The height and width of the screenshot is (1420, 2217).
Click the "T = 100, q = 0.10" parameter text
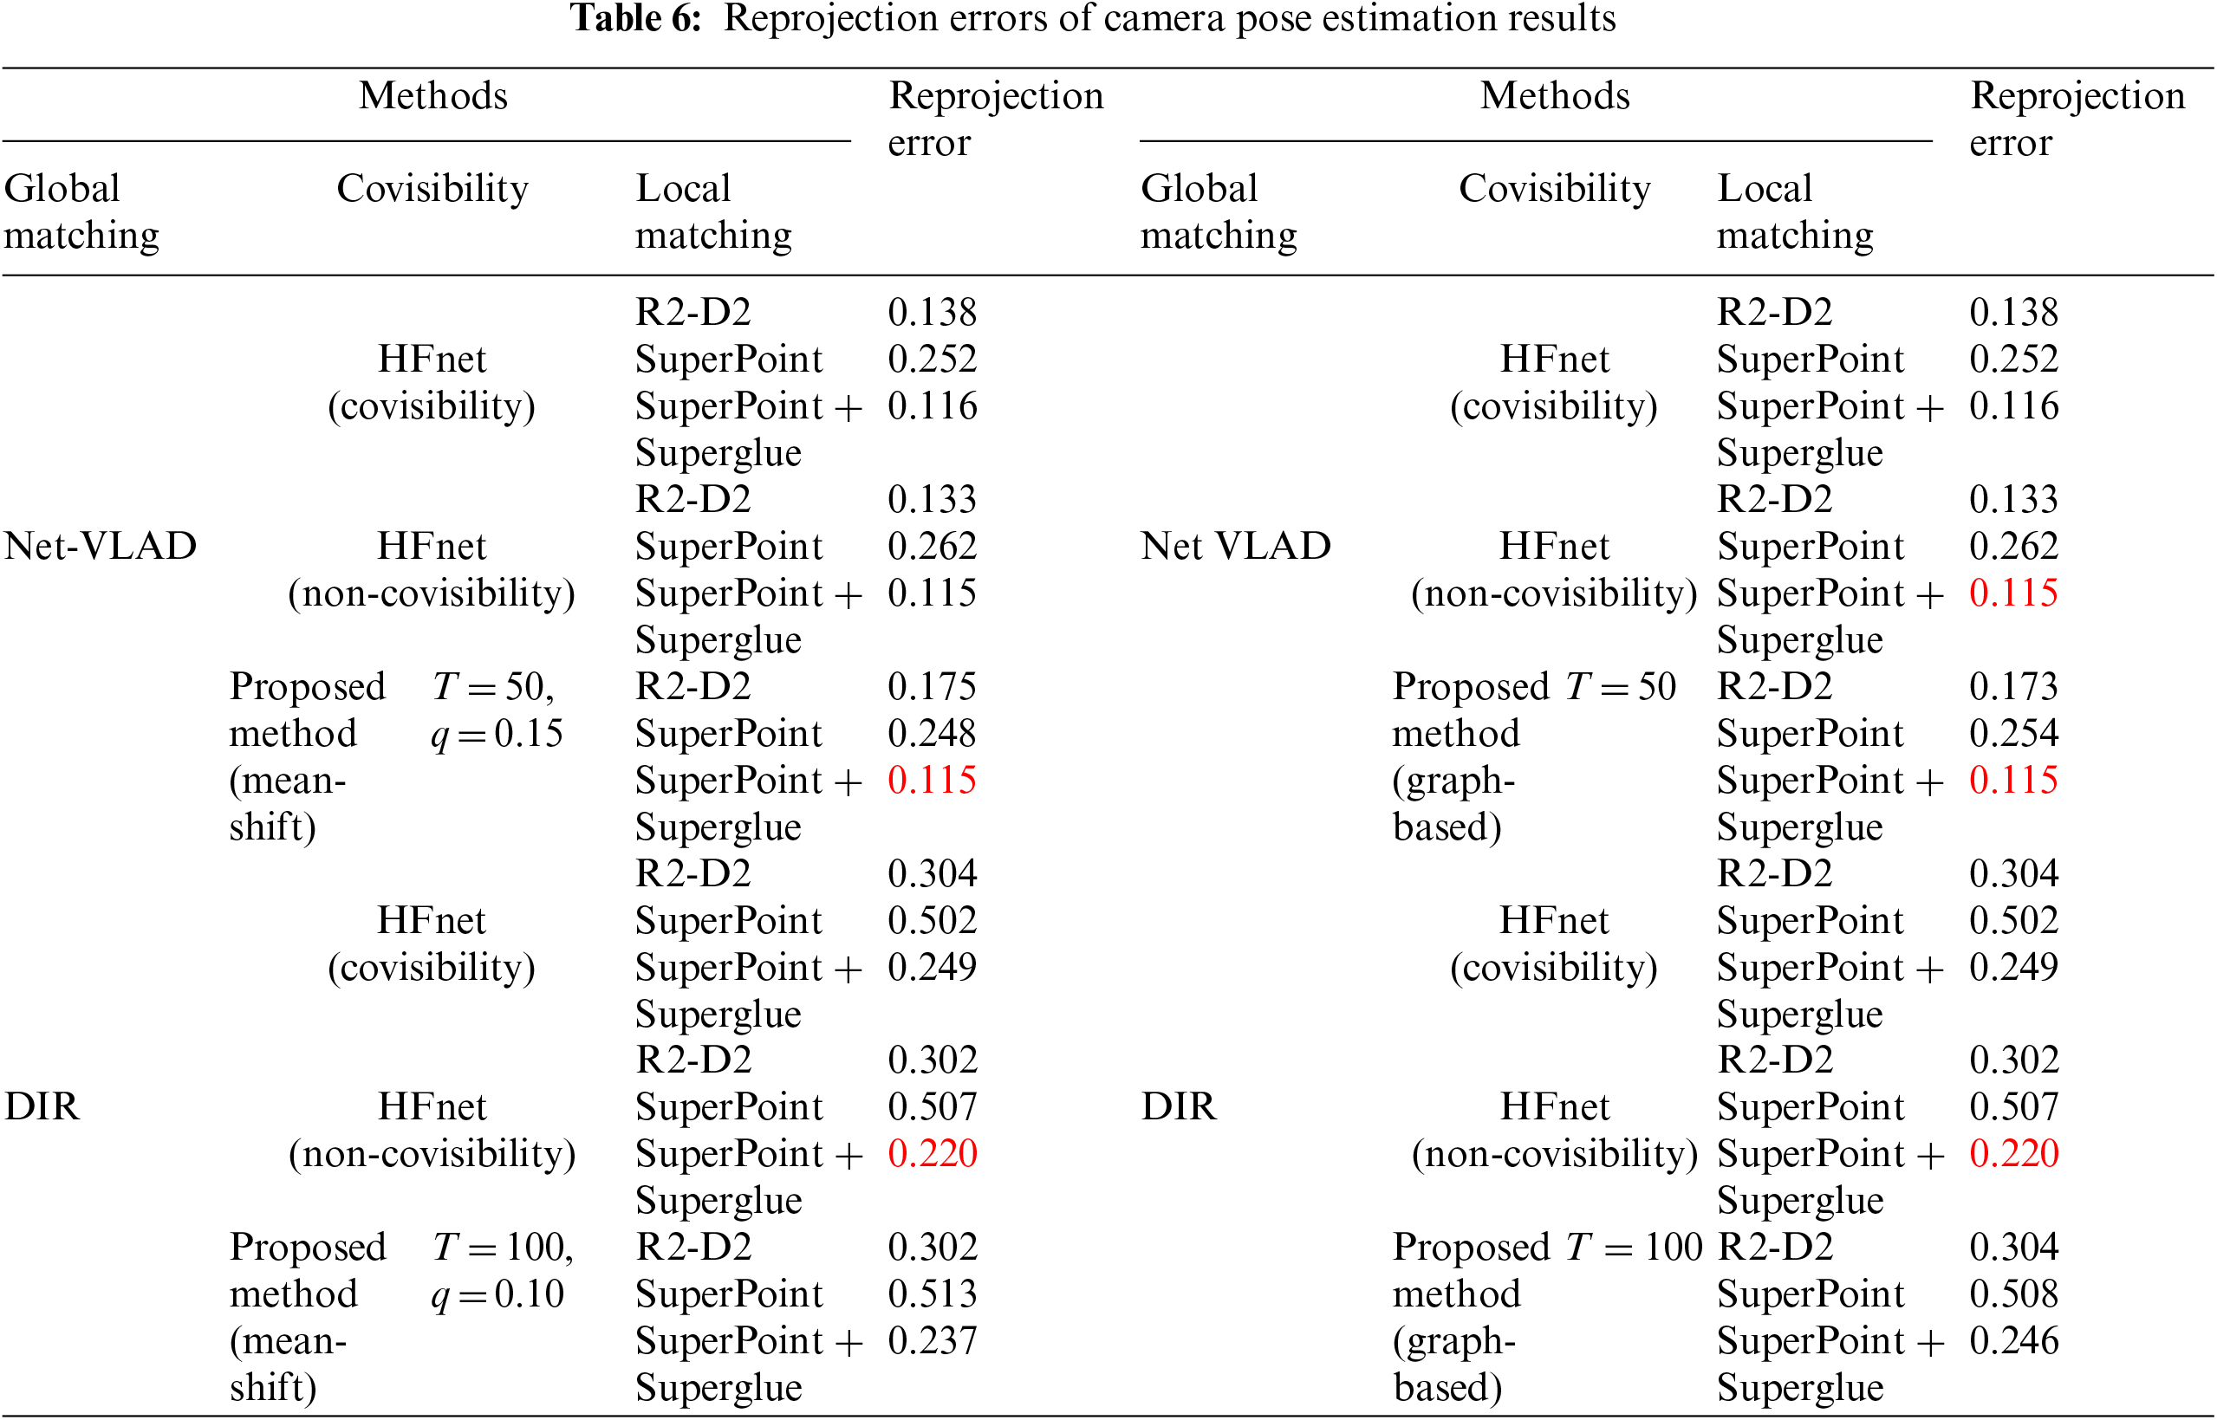point(502,1271)
